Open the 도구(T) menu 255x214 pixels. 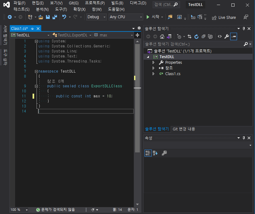(x=61, y=9)
